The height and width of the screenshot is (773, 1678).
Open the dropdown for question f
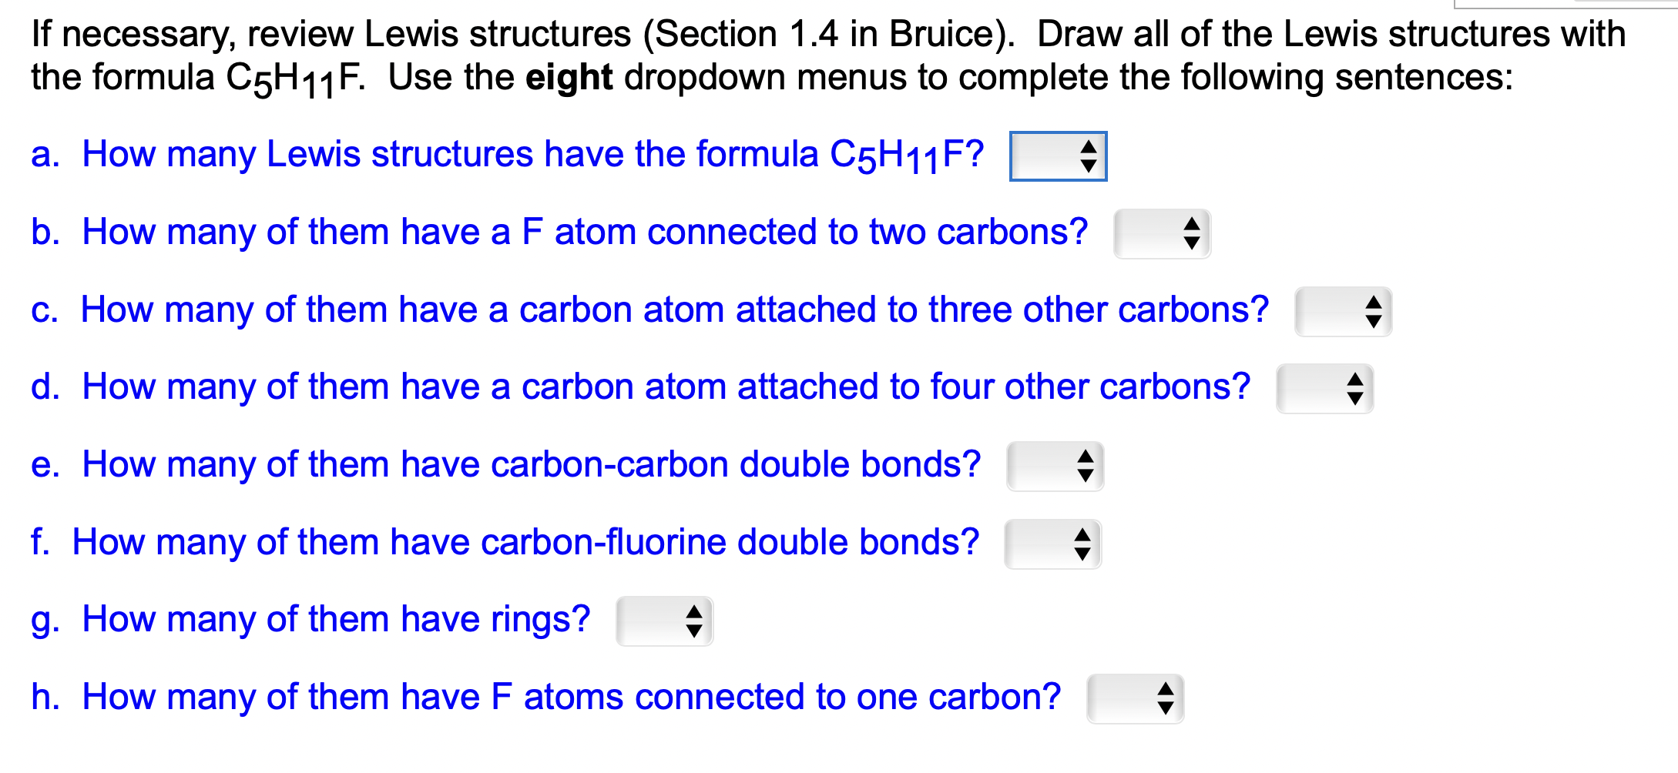tap(1054, 544)
